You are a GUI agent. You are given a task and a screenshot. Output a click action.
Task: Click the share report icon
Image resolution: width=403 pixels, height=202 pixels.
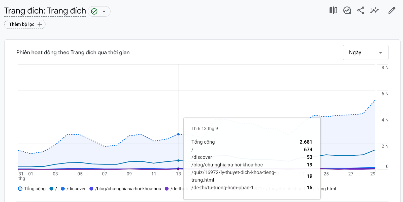[361, 10]
